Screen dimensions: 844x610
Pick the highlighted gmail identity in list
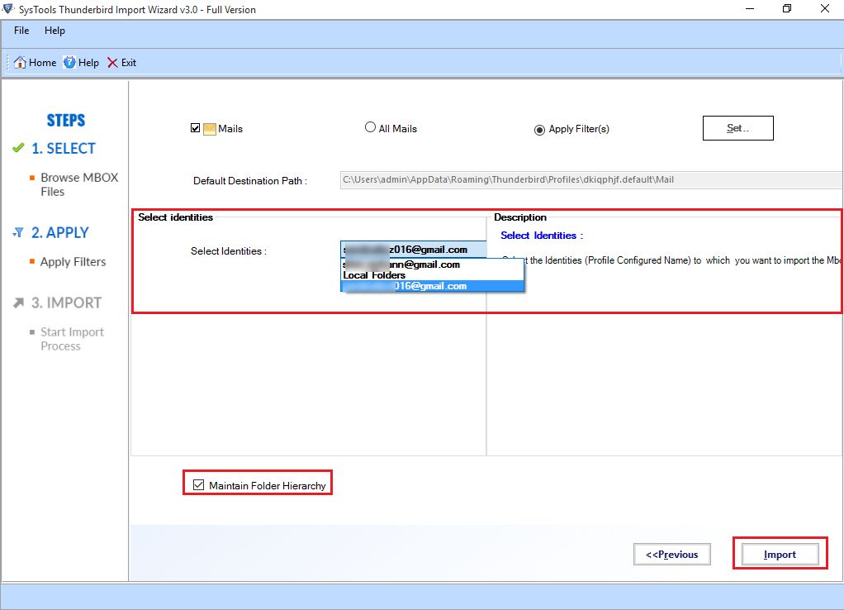pyautogui.click(x=431, y=286)
